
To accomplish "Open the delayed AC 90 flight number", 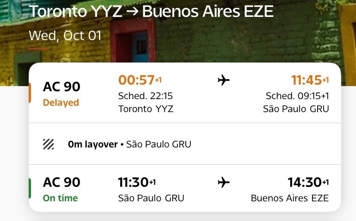I will 62,87.
